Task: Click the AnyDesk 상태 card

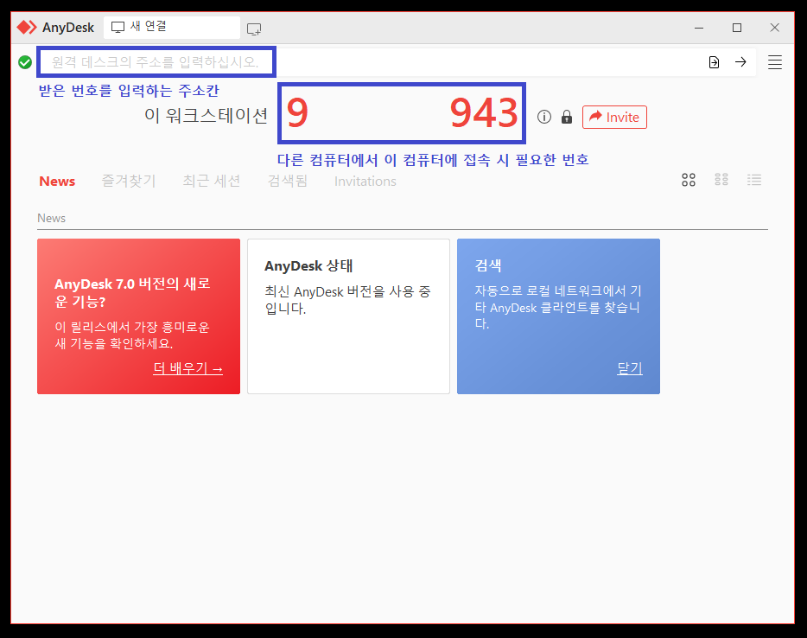Action: (348, 316)
